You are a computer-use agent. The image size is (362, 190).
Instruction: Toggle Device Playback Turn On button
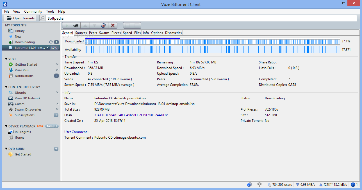point(52,126)
